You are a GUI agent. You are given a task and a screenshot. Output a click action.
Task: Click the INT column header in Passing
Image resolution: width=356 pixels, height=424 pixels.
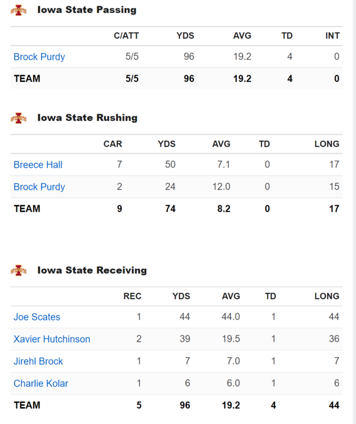coord(332,36)
